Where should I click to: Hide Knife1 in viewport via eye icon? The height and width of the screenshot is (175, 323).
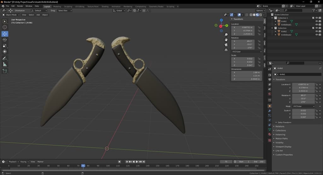coord(316,21)
